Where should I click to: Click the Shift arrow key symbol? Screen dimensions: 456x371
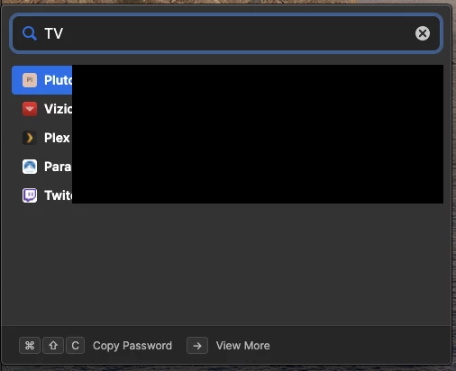[53, 346]
